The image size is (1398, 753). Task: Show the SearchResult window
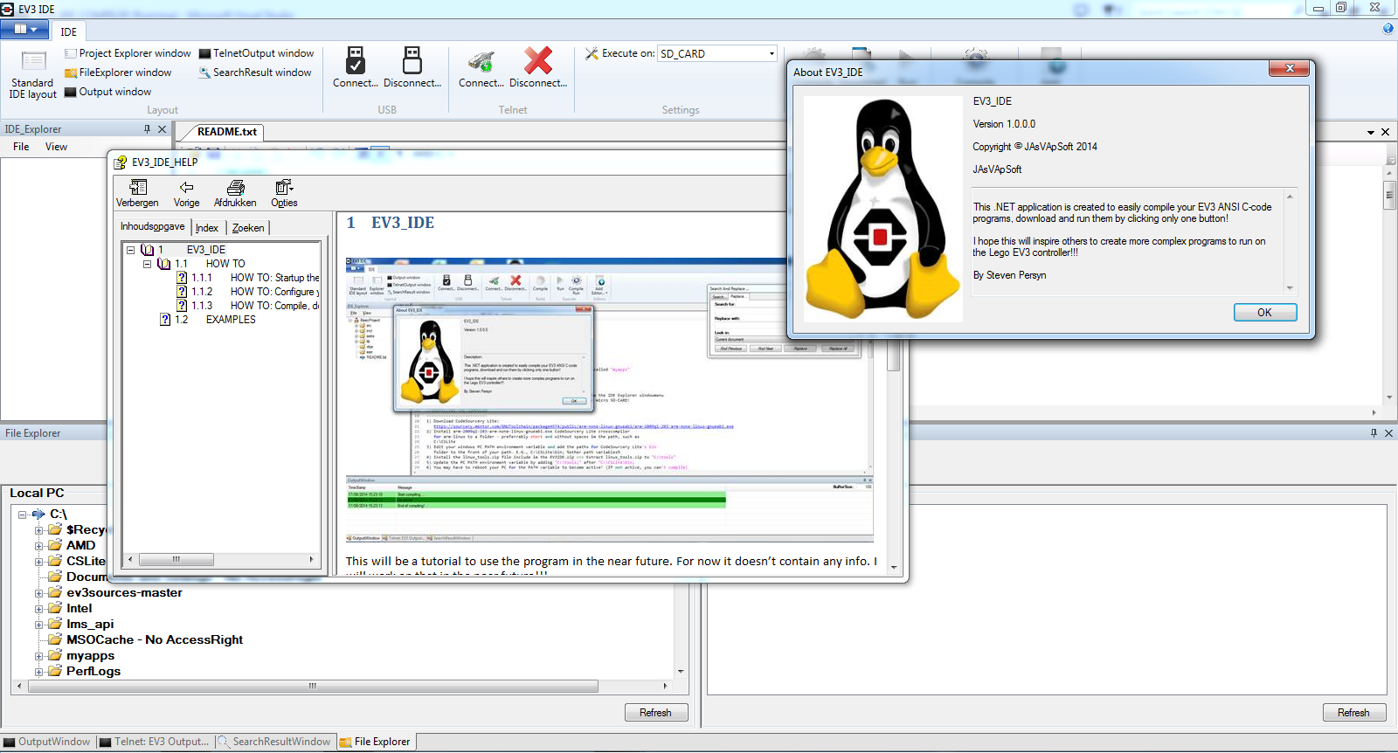(254, 73)
